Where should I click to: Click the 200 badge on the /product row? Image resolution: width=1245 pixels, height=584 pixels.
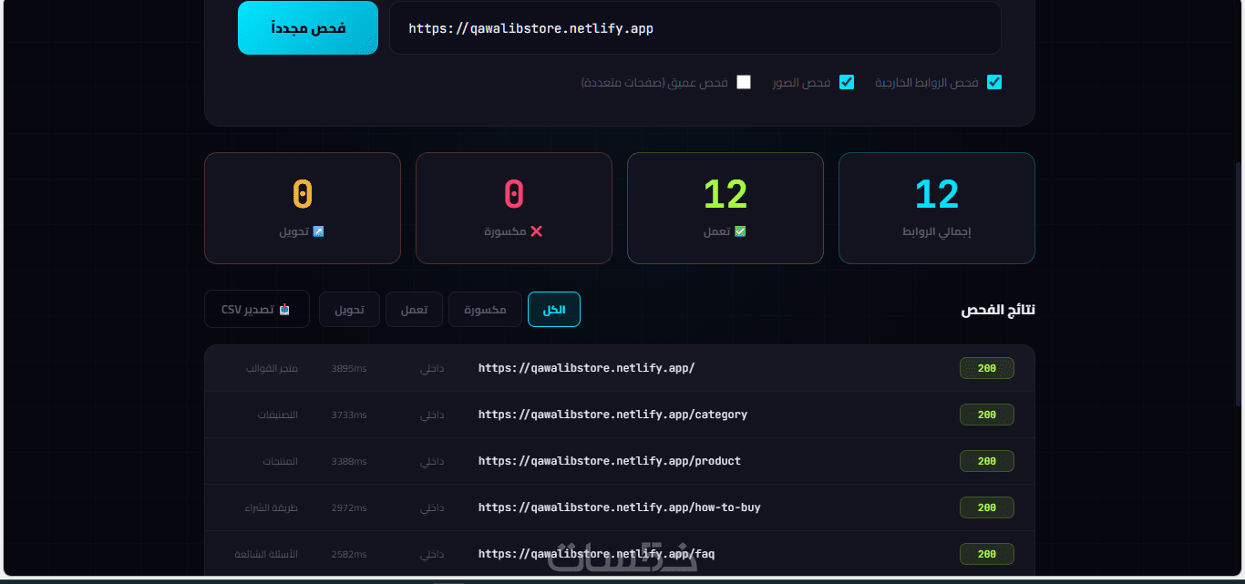pos(987,461)
